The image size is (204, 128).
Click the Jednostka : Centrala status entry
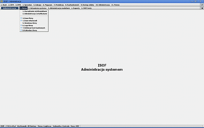tap(61, 126)
